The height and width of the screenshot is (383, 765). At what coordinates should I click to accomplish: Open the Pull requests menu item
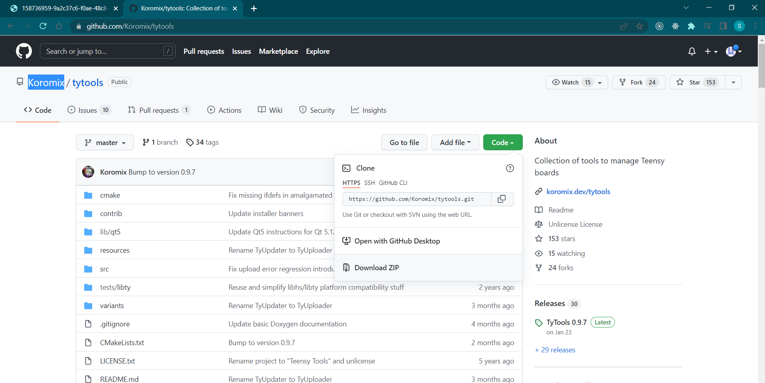[x=204, y=51]
